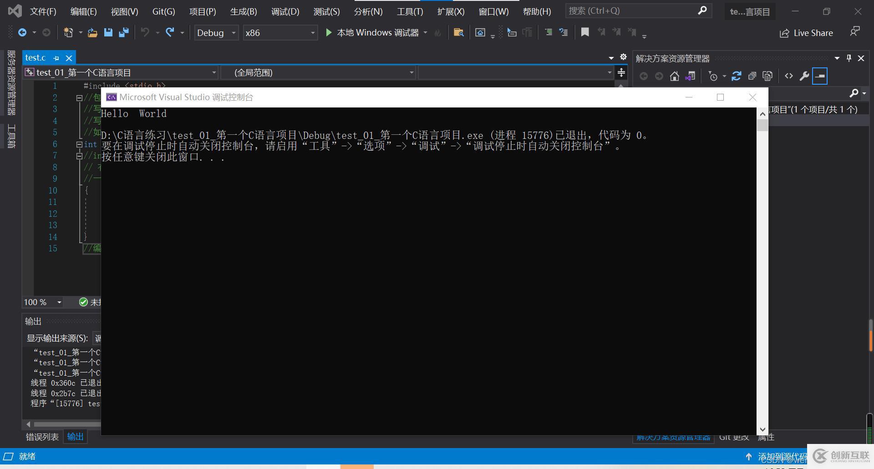Click the 添加到源代码 status bar button
The image size is (874, 469).
(777, 456)
